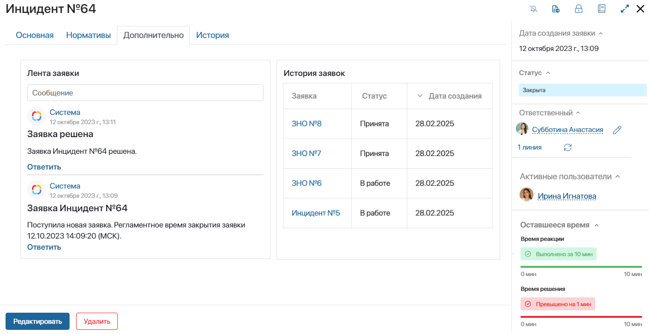Click Система author name on 13:09 message

(65, 186)
